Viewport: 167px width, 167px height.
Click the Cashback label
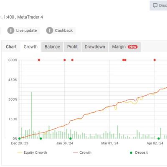pos(64,30)
